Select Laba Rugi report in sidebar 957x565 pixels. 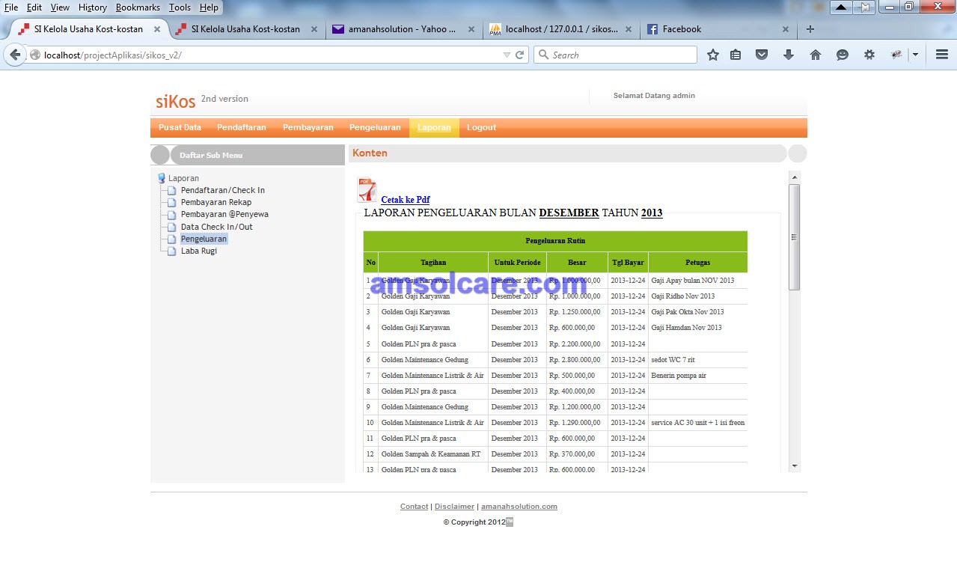click(x=199, y=251)
